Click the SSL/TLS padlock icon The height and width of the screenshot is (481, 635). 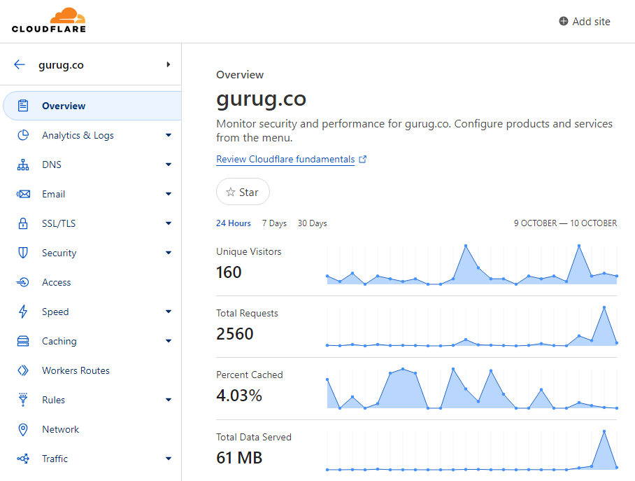(x=23, y=223)
